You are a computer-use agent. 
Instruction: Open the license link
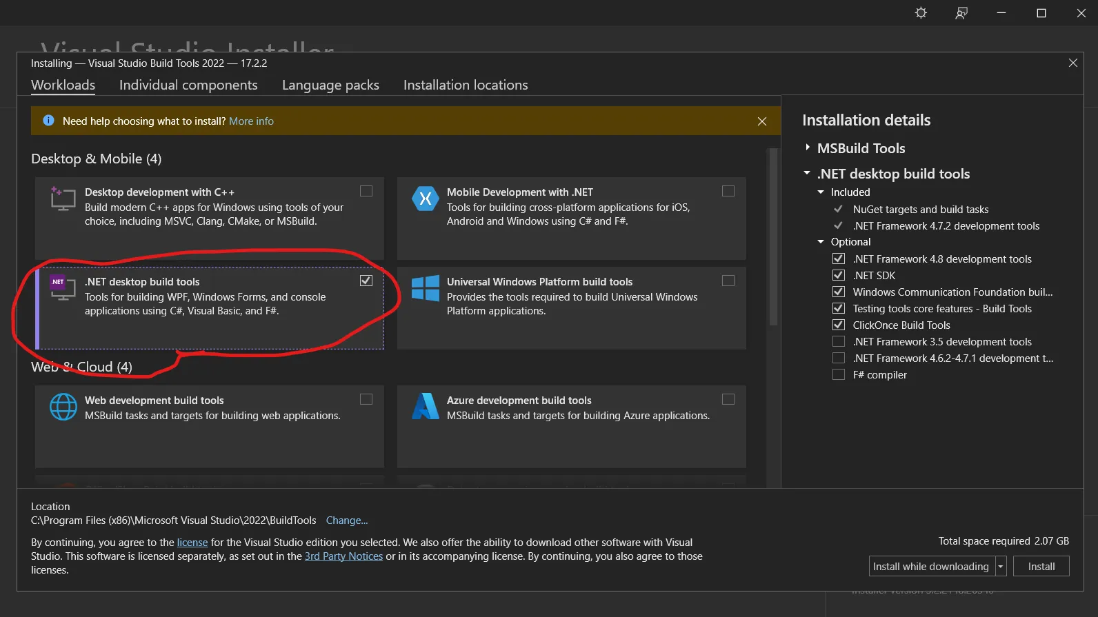coord(192,543)
